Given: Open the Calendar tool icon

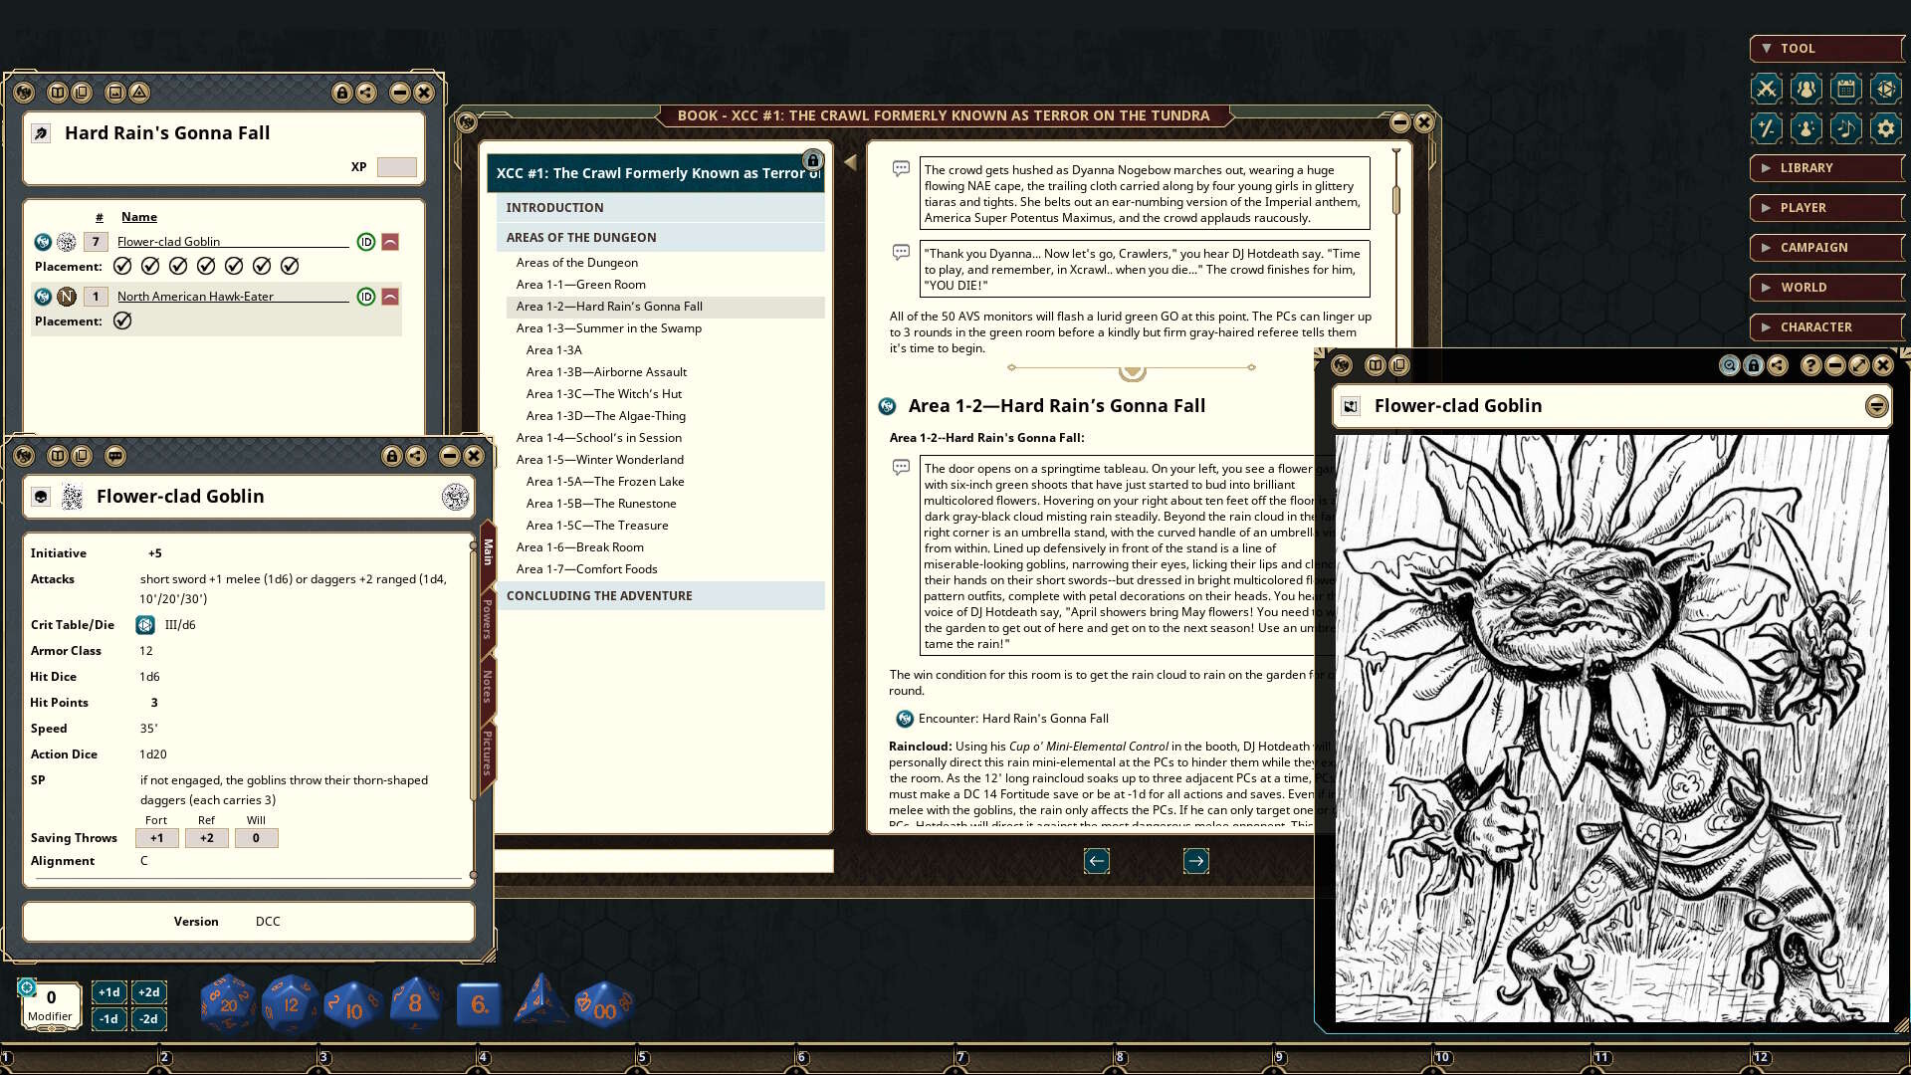Looking at the screenshot, I should tap(1846, 89).
